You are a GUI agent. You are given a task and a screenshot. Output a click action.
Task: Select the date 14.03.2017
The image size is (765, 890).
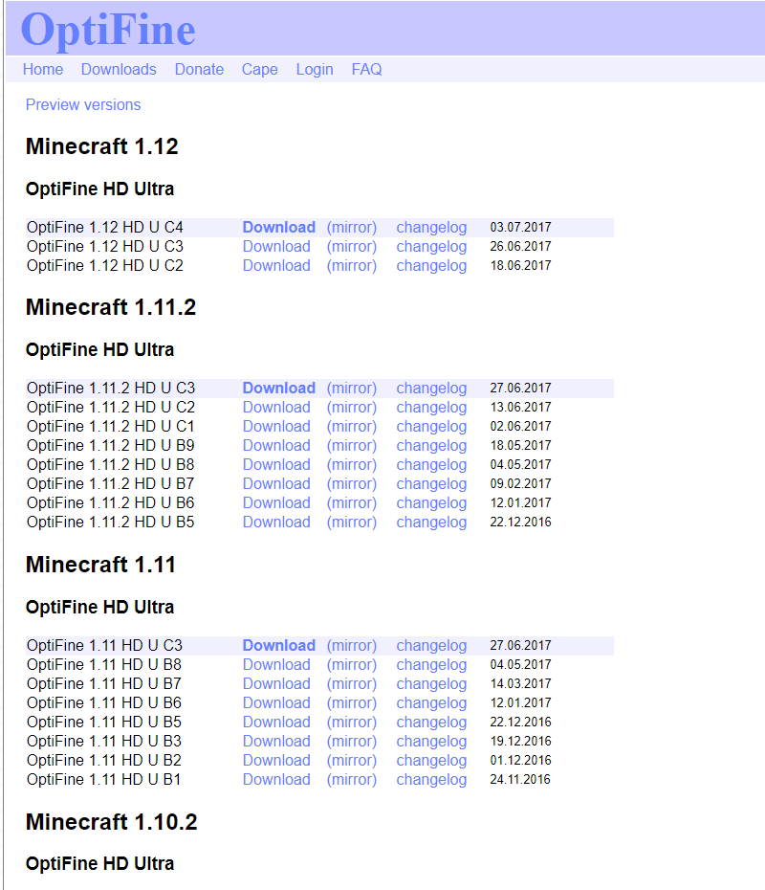pos(520,683)
